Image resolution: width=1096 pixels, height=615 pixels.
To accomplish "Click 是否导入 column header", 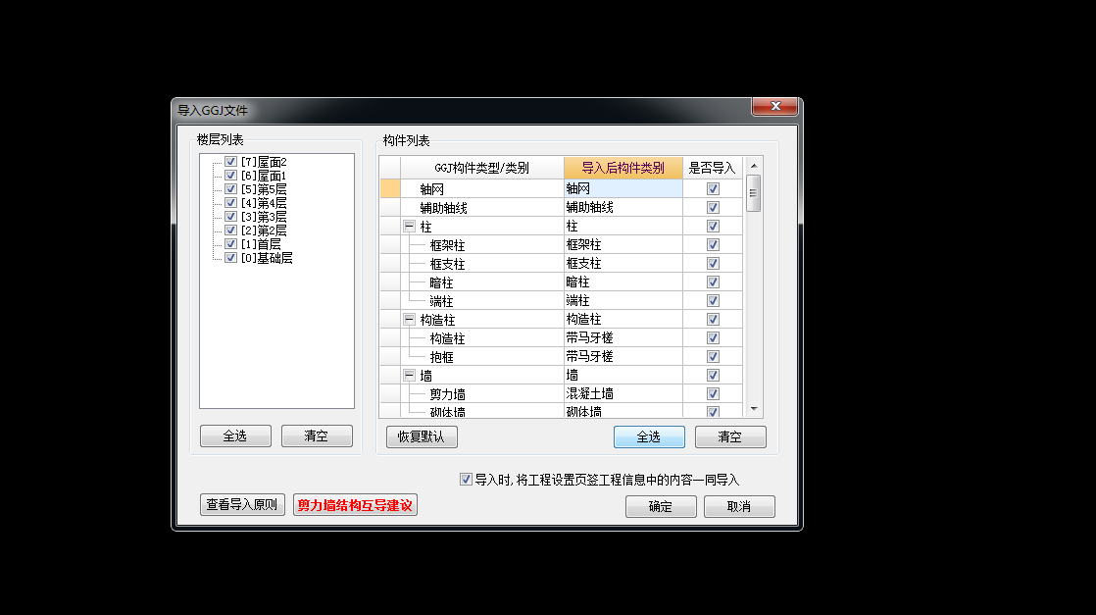I will click(713, 168).
